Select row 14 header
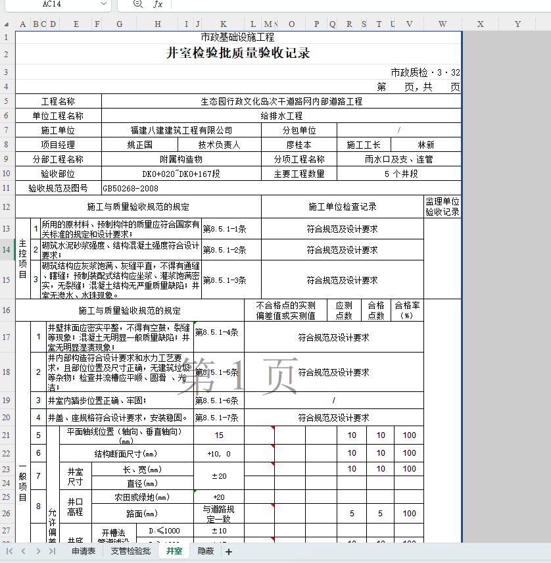 [x=7, y=250]
